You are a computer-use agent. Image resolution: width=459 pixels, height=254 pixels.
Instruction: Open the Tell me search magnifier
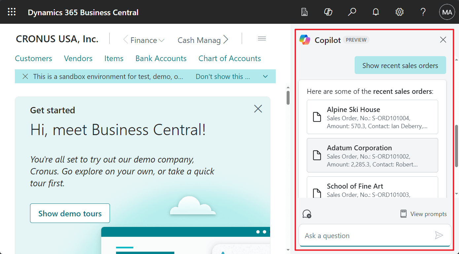(352, 12)
